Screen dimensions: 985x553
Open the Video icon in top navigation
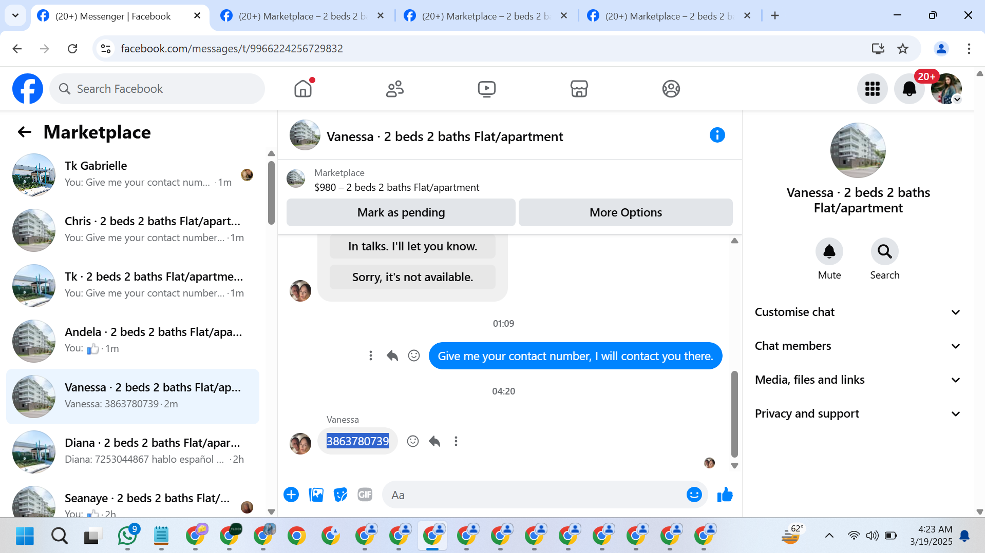coord(487,89)
